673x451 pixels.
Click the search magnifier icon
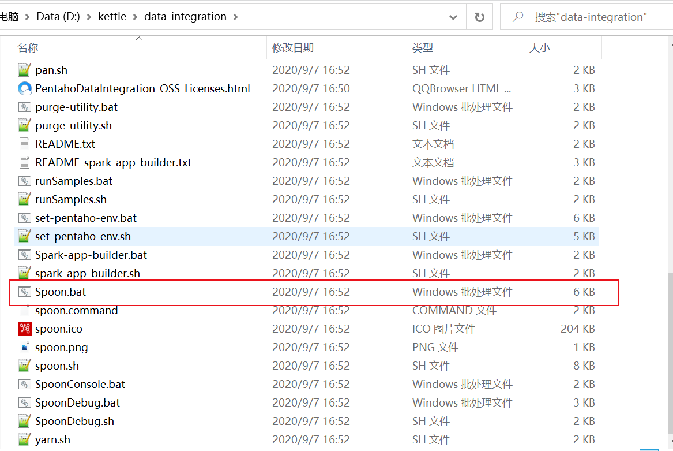coord(518,17)
